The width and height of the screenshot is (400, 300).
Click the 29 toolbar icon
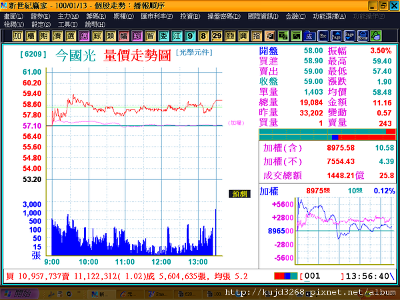coord(217,36)
